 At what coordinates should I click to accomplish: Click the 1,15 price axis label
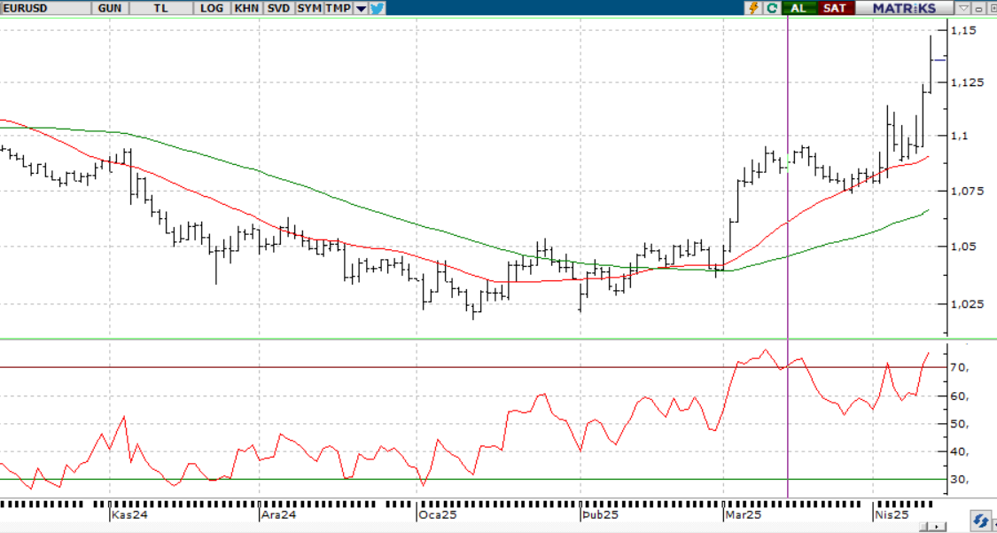[x=963, y=30]
